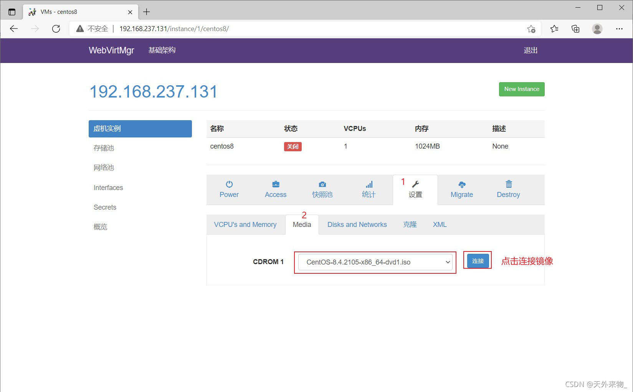Open the snapshot tab with camera icon

[322, 190]
